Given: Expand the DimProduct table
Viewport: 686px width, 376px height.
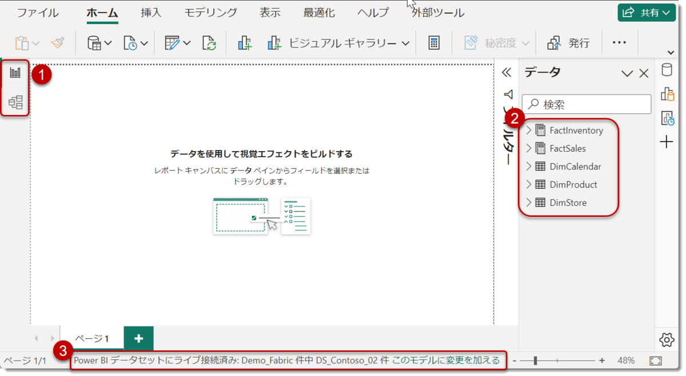Looking at the screenshot, I should pyautogui.click(x=529, y=184).
